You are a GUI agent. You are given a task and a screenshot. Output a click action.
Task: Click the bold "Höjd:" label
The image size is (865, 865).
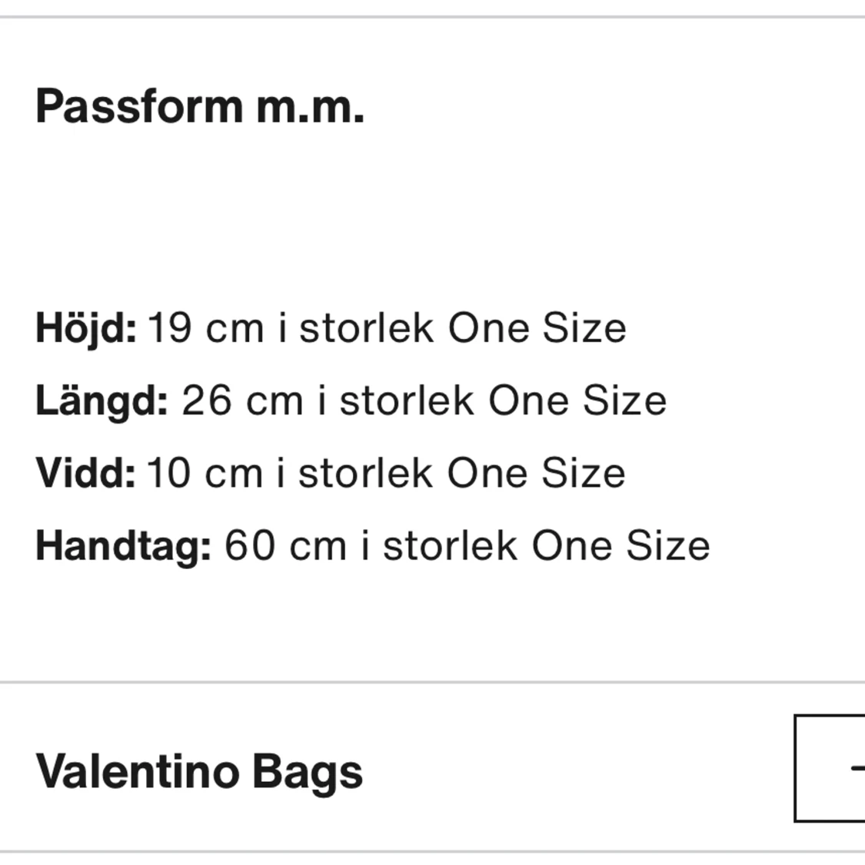[x=86, y=328]
